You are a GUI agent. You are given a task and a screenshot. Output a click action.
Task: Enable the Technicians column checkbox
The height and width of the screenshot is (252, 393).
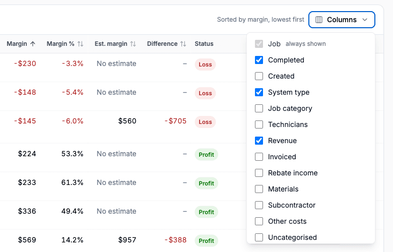[x=259, y=124]
